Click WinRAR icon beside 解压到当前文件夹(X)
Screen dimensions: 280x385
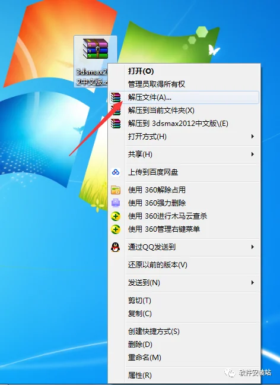(x=116, y=111)
